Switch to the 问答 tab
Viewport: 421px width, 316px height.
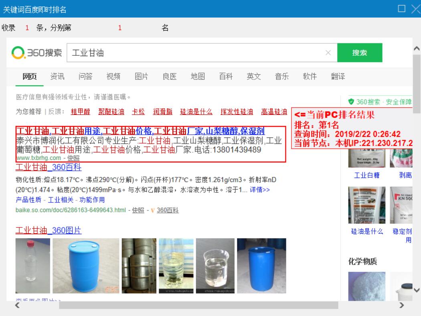pyautogui.click(x=85, y=77)
